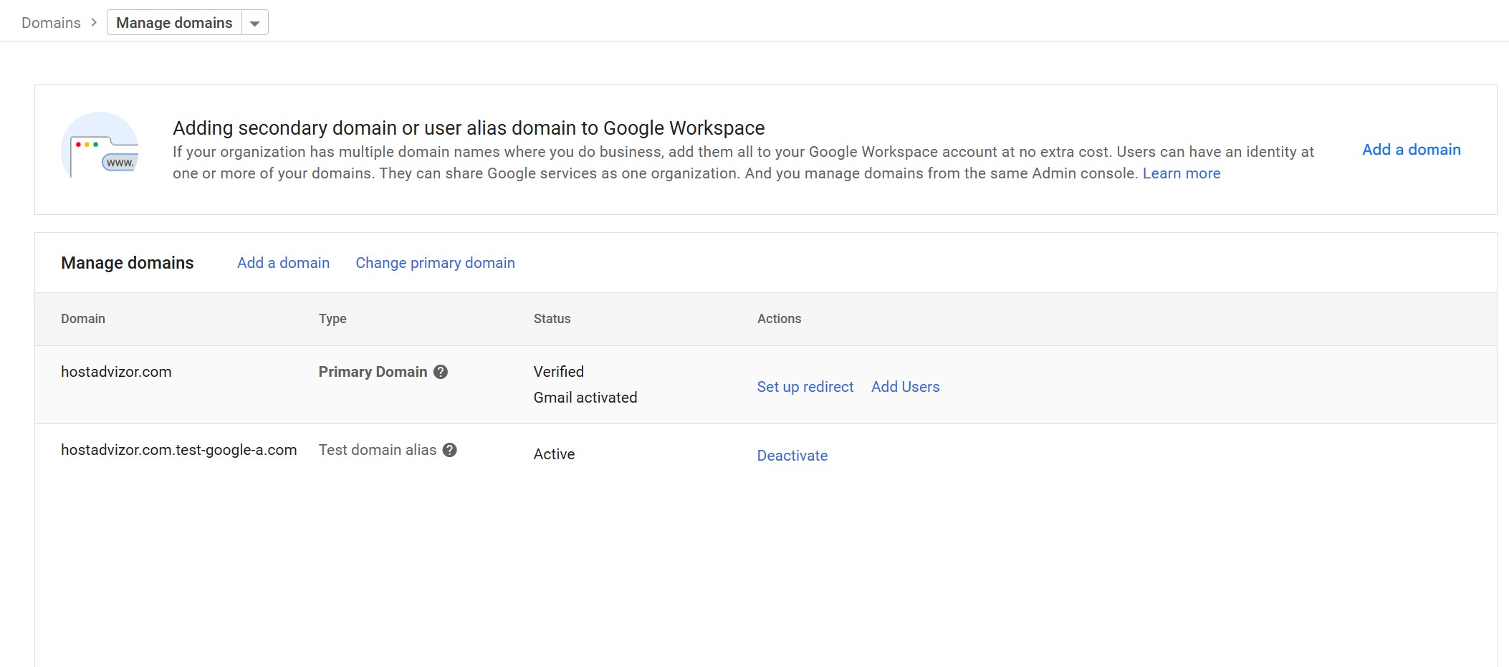Image resolution: width=1509 pixels, height=667 pixels.
Task: Open the Manage domains dropdown arrow
Action: (254, 23)
